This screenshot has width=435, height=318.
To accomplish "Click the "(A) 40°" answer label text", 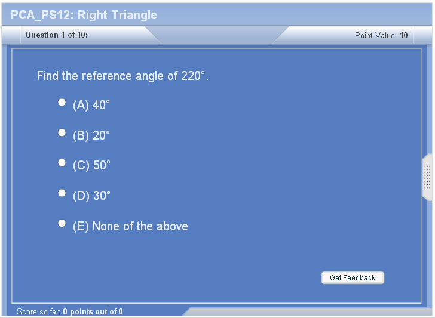I will tap(91, 106).
